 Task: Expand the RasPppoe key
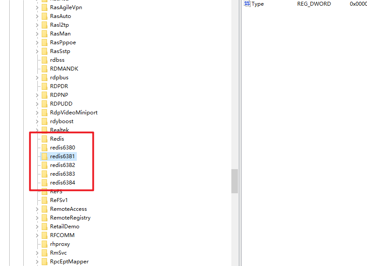37,43
